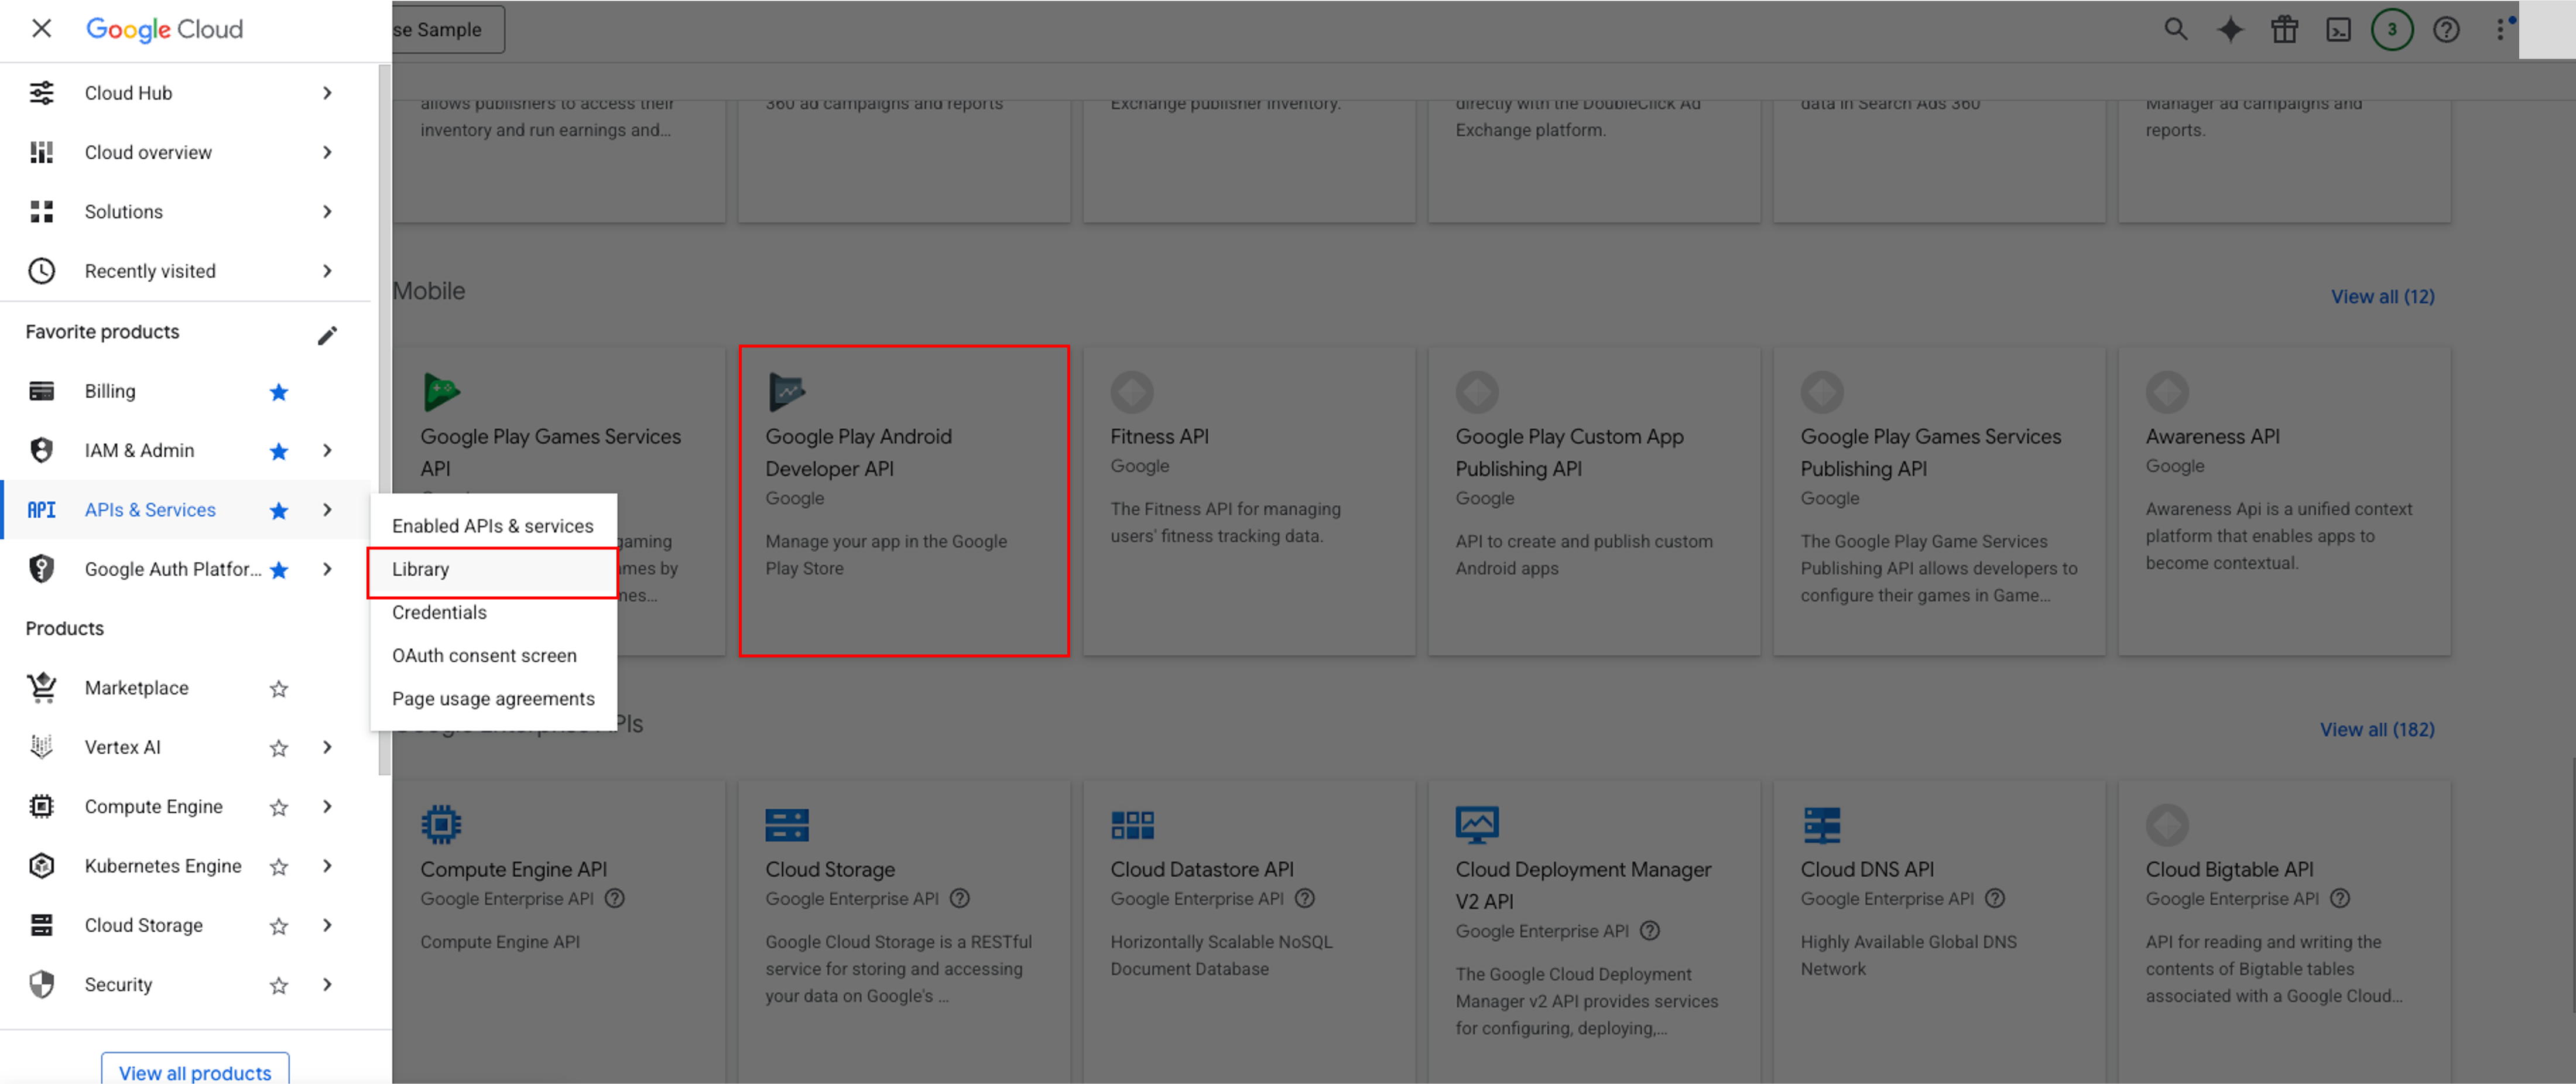Click the Google Auth Platform shield icon
Image resolution: width=2576 pixels, height=1084 pixels.
(41, 569)
